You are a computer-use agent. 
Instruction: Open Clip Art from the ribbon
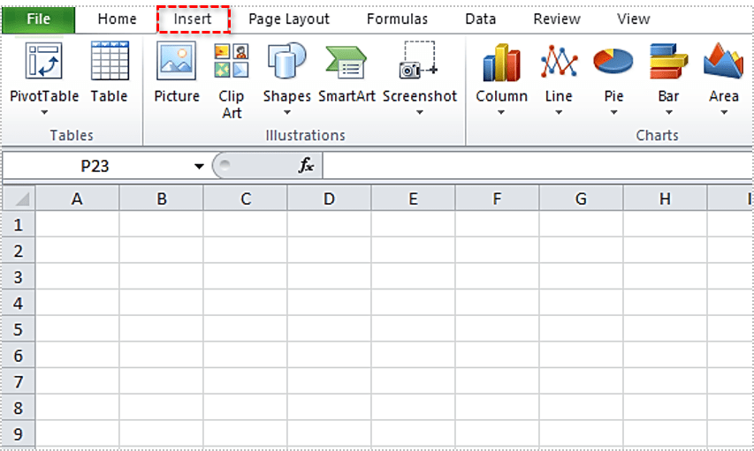click(x=232, y=62)
